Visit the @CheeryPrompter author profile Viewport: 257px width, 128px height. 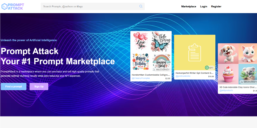[141, 78]
